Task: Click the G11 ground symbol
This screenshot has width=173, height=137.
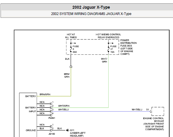Action: click(68, 130)
